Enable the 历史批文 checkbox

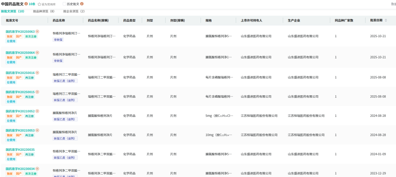click(65, 4)
